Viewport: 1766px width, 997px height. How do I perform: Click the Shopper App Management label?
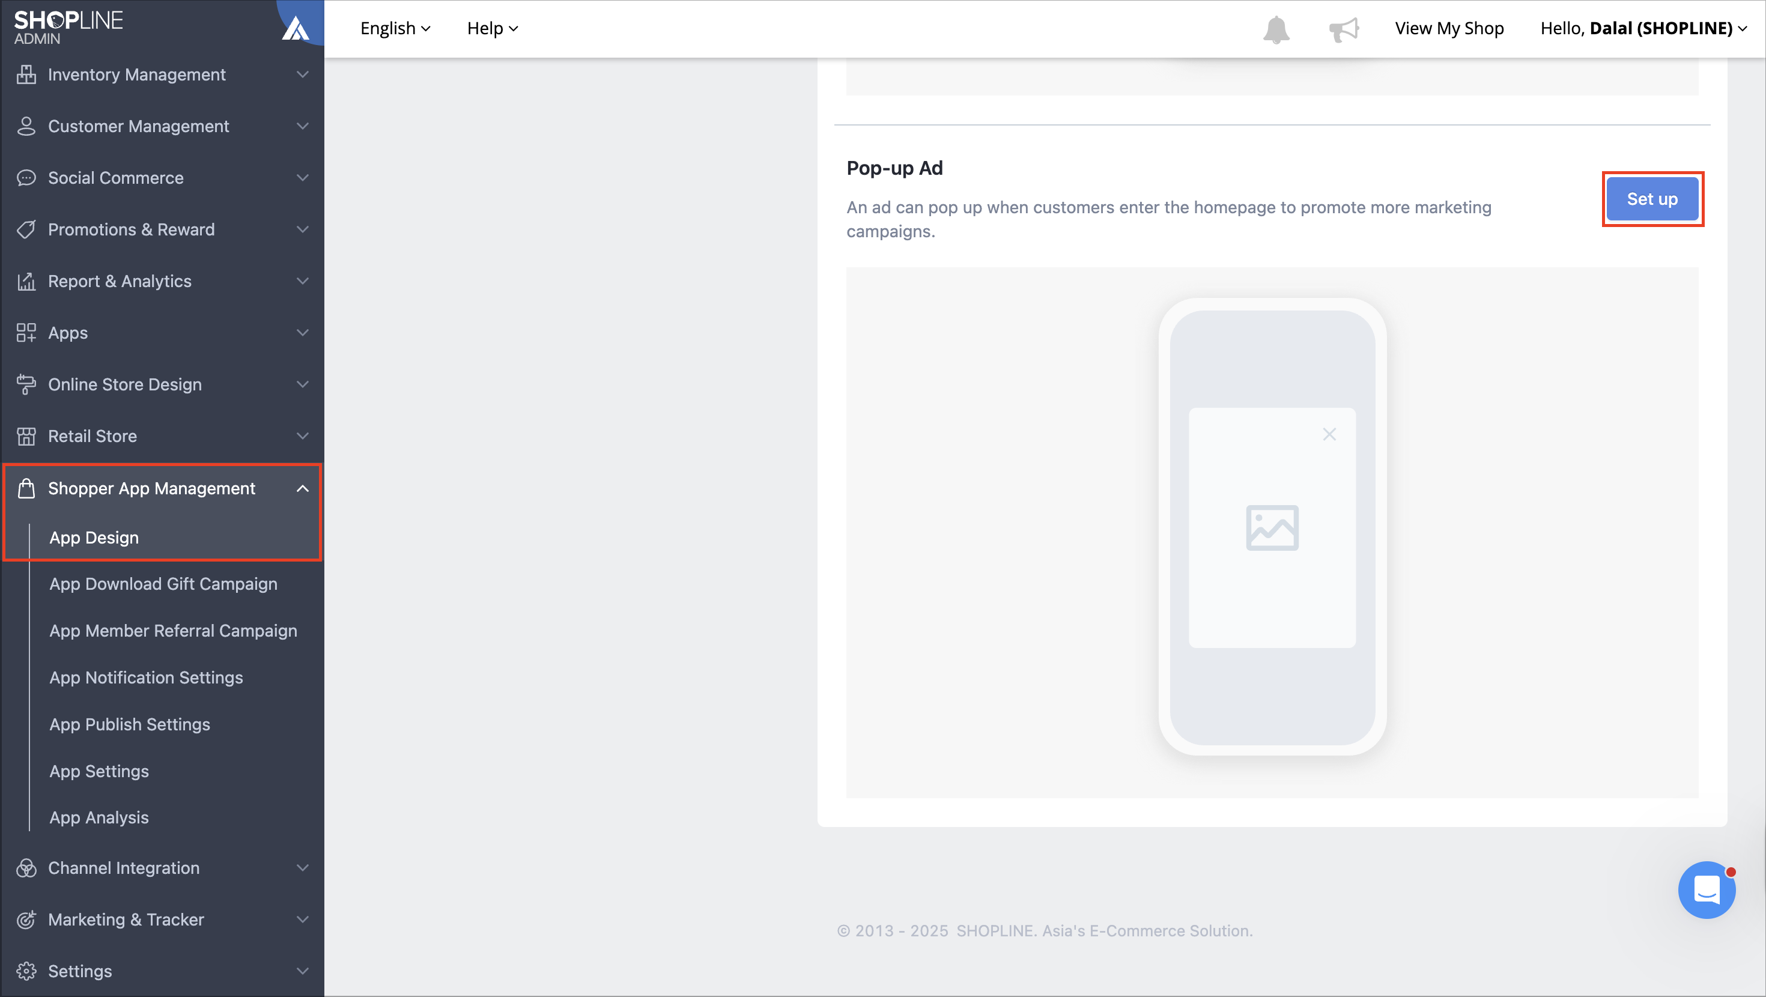pyautogui.click(x=151, y=488)
